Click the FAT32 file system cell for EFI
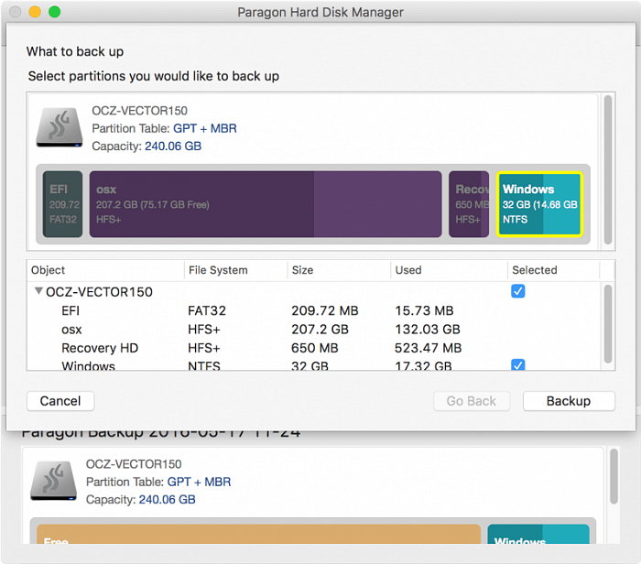641x564 pixels. pyautogui.click(x=207, y=310)
